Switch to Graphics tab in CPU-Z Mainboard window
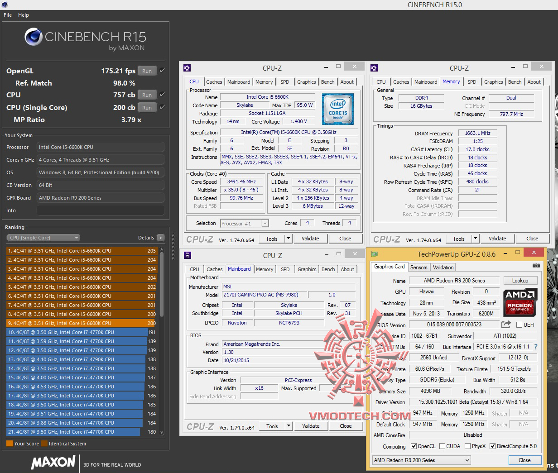This screenshot has width=558, height=473. [x=307, y=269]
